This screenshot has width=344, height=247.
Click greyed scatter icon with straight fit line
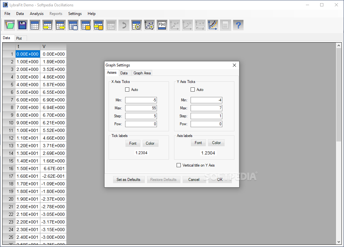175,25
